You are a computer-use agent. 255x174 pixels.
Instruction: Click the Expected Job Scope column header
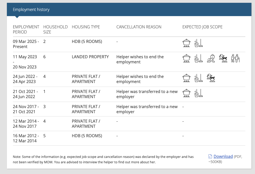(203, 27)
